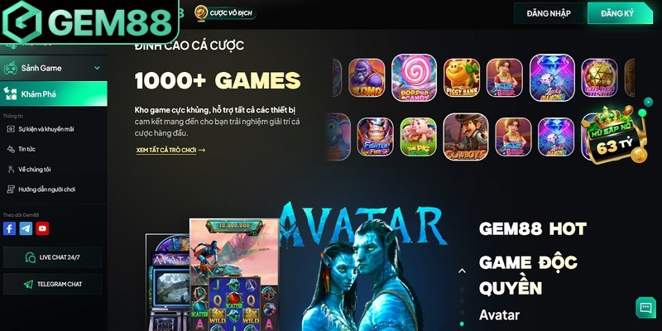Open the Telegram social icon

click(x=26, y=228)
